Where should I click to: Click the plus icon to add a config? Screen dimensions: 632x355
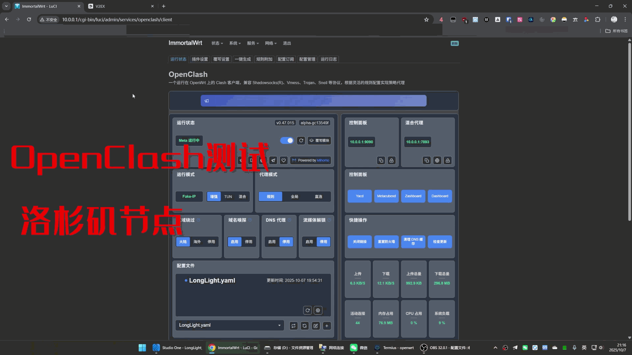point(327,326)
